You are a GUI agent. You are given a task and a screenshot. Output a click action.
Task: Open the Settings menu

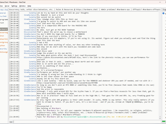pos(15,6)
